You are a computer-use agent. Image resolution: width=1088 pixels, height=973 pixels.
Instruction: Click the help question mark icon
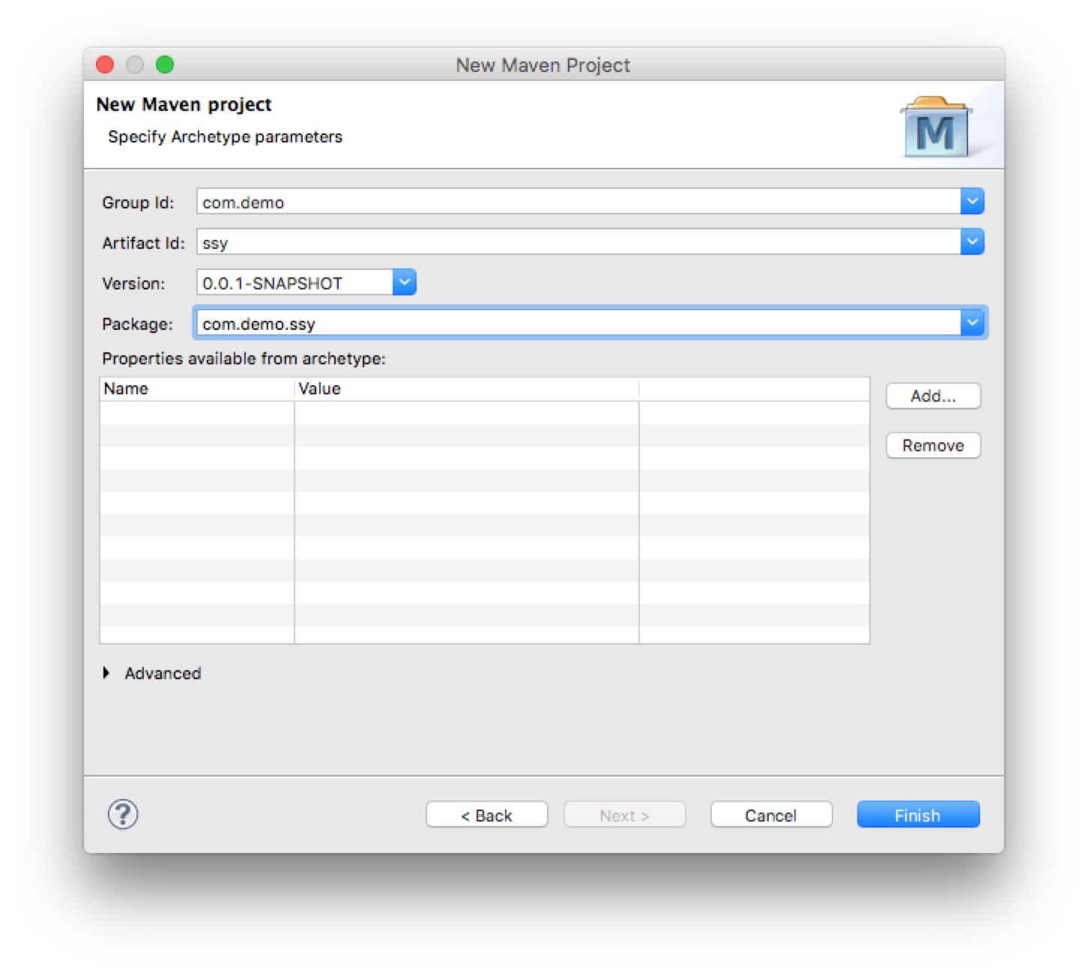click(123, 814)
